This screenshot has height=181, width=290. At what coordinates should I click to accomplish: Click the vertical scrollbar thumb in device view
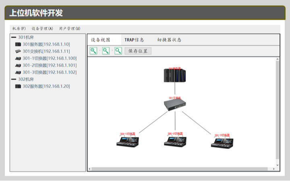coord(278,110)
